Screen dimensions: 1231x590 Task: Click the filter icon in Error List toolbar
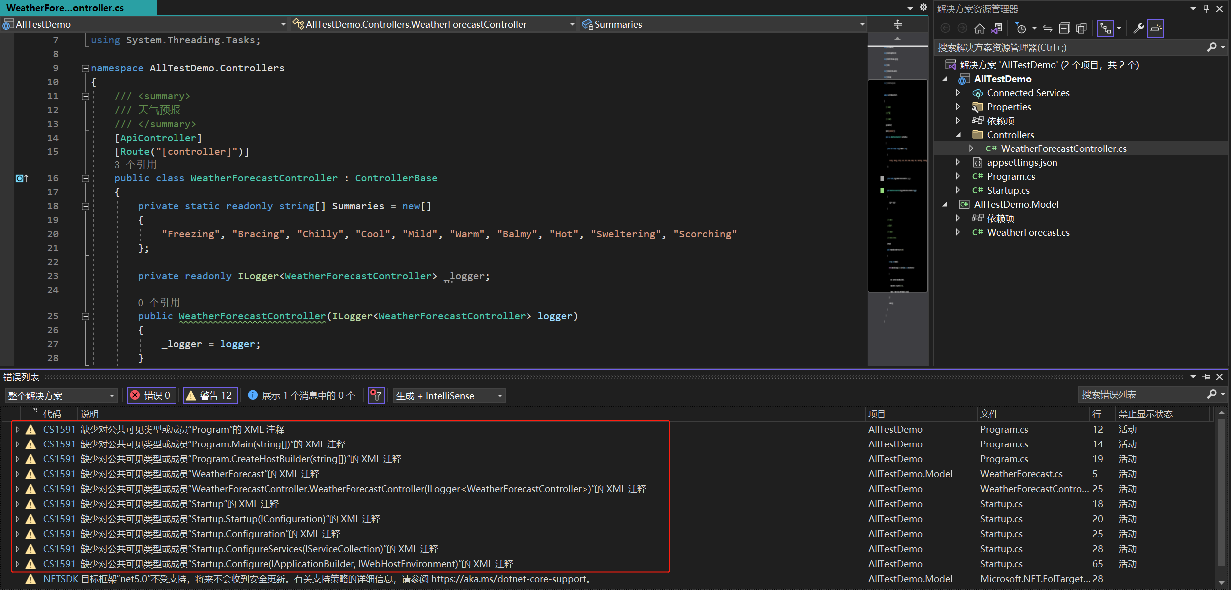point(376,396)
